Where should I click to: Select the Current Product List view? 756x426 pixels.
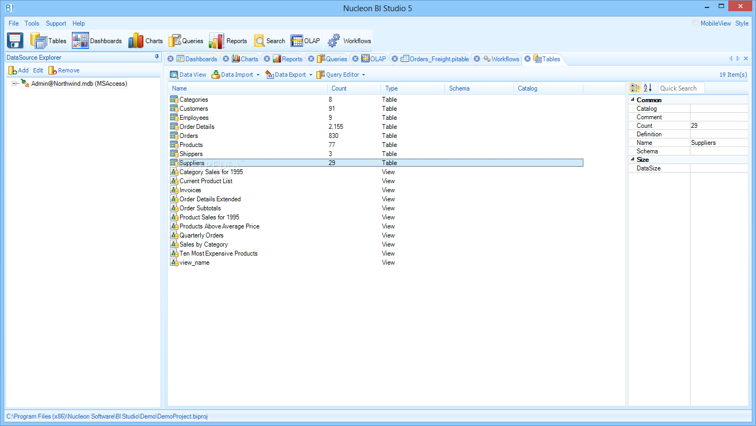[x=376, y=181]
